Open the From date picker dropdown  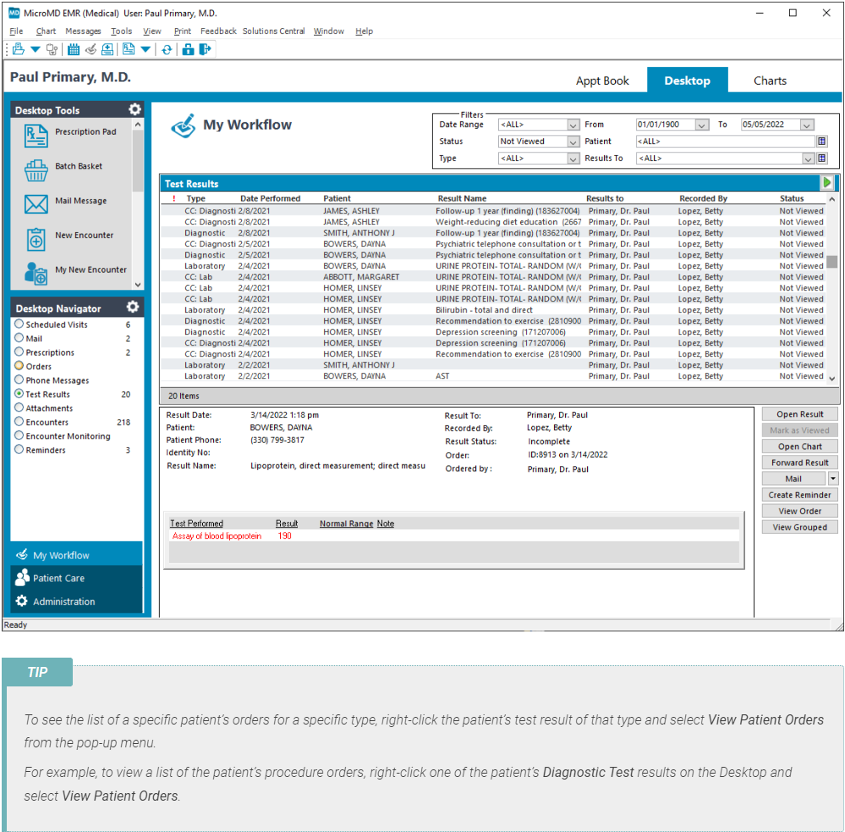701,124
